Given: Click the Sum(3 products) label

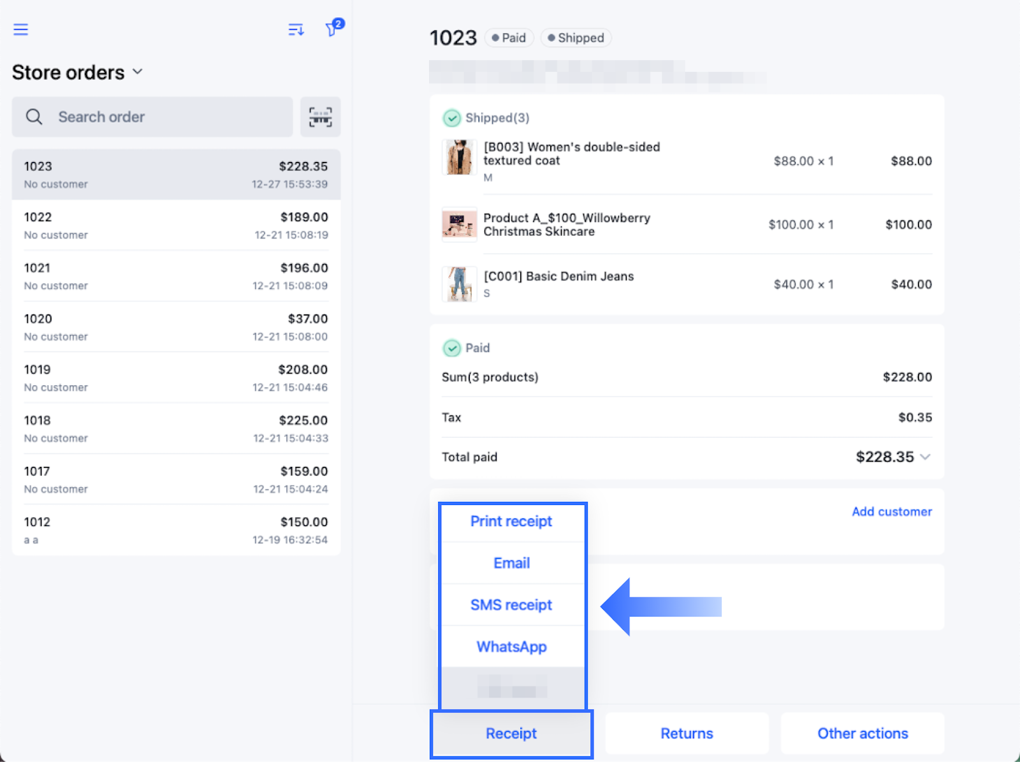Looking at the screenshot, I should click(x=490, y=377).
